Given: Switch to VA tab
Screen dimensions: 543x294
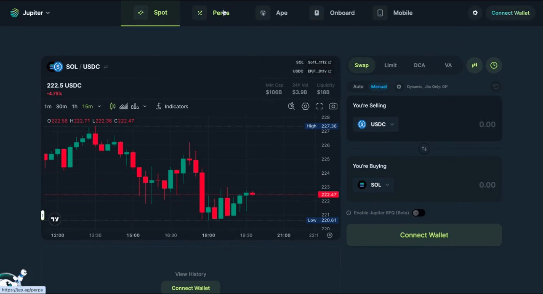Looking at the screenshot, I should point(448,66).
